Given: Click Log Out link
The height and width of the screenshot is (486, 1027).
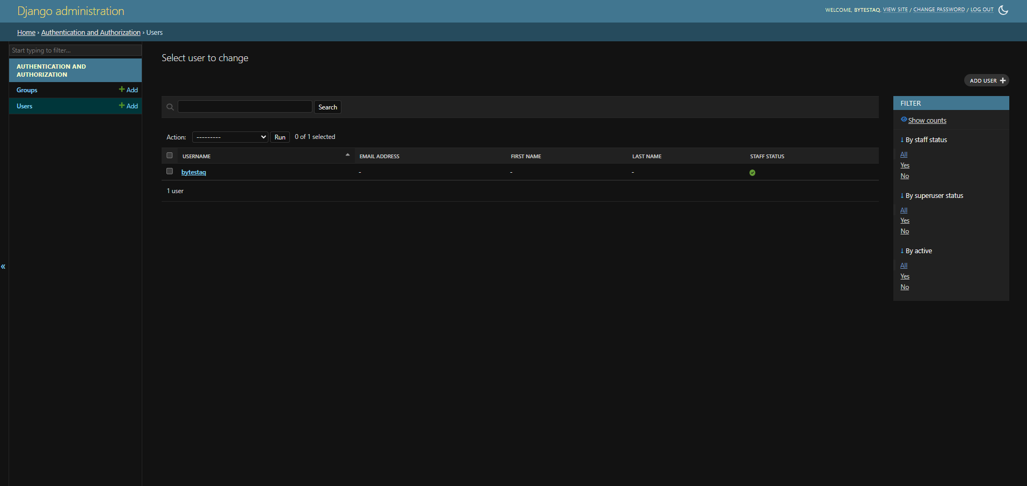Looking at the screenshot, I should click(982, 10).
